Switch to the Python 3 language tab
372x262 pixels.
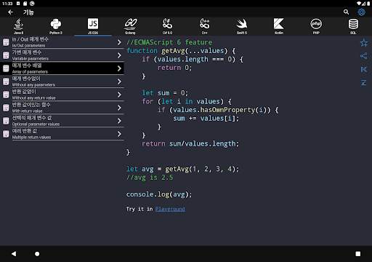(56, 26)
